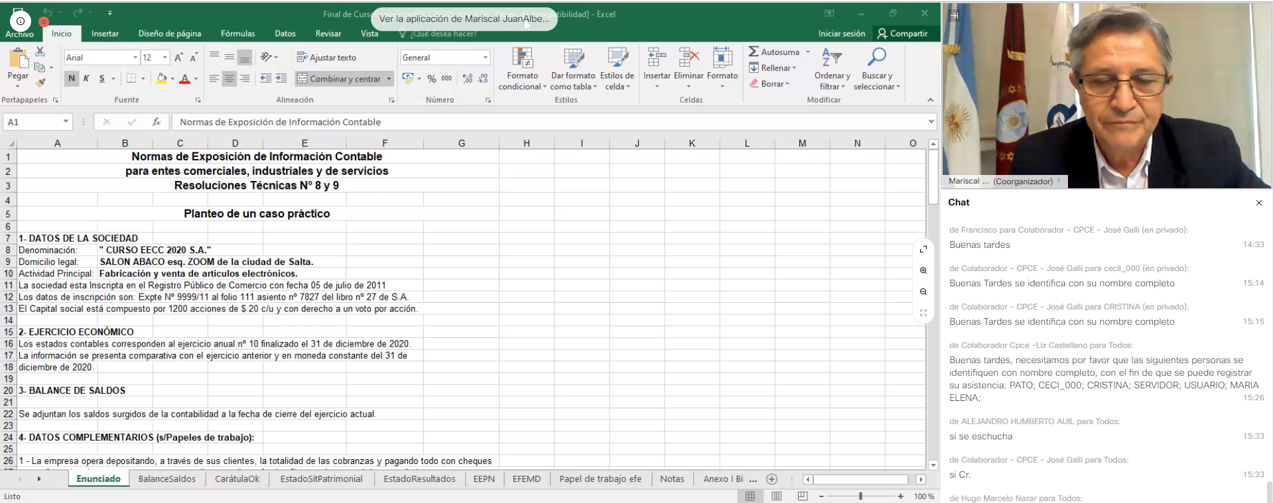The width and height of the screenshot is (1273, 503).
Task: Click the Name Box showing A1
Action: [38, 122]
